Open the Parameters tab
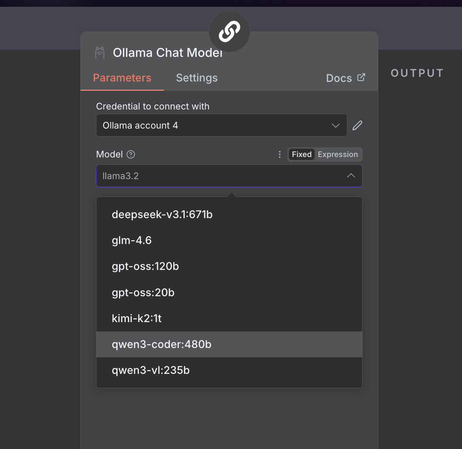 point(122,78)
